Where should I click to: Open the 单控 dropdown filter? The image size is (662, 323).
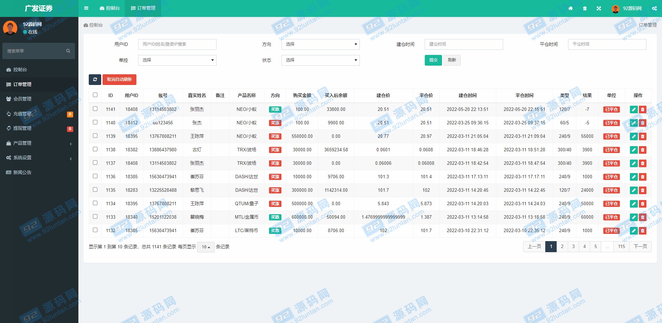(177, 60)
